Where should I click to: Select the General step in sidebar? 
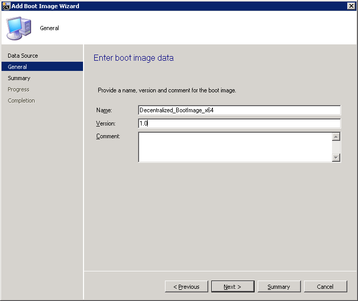click(42, 66)
